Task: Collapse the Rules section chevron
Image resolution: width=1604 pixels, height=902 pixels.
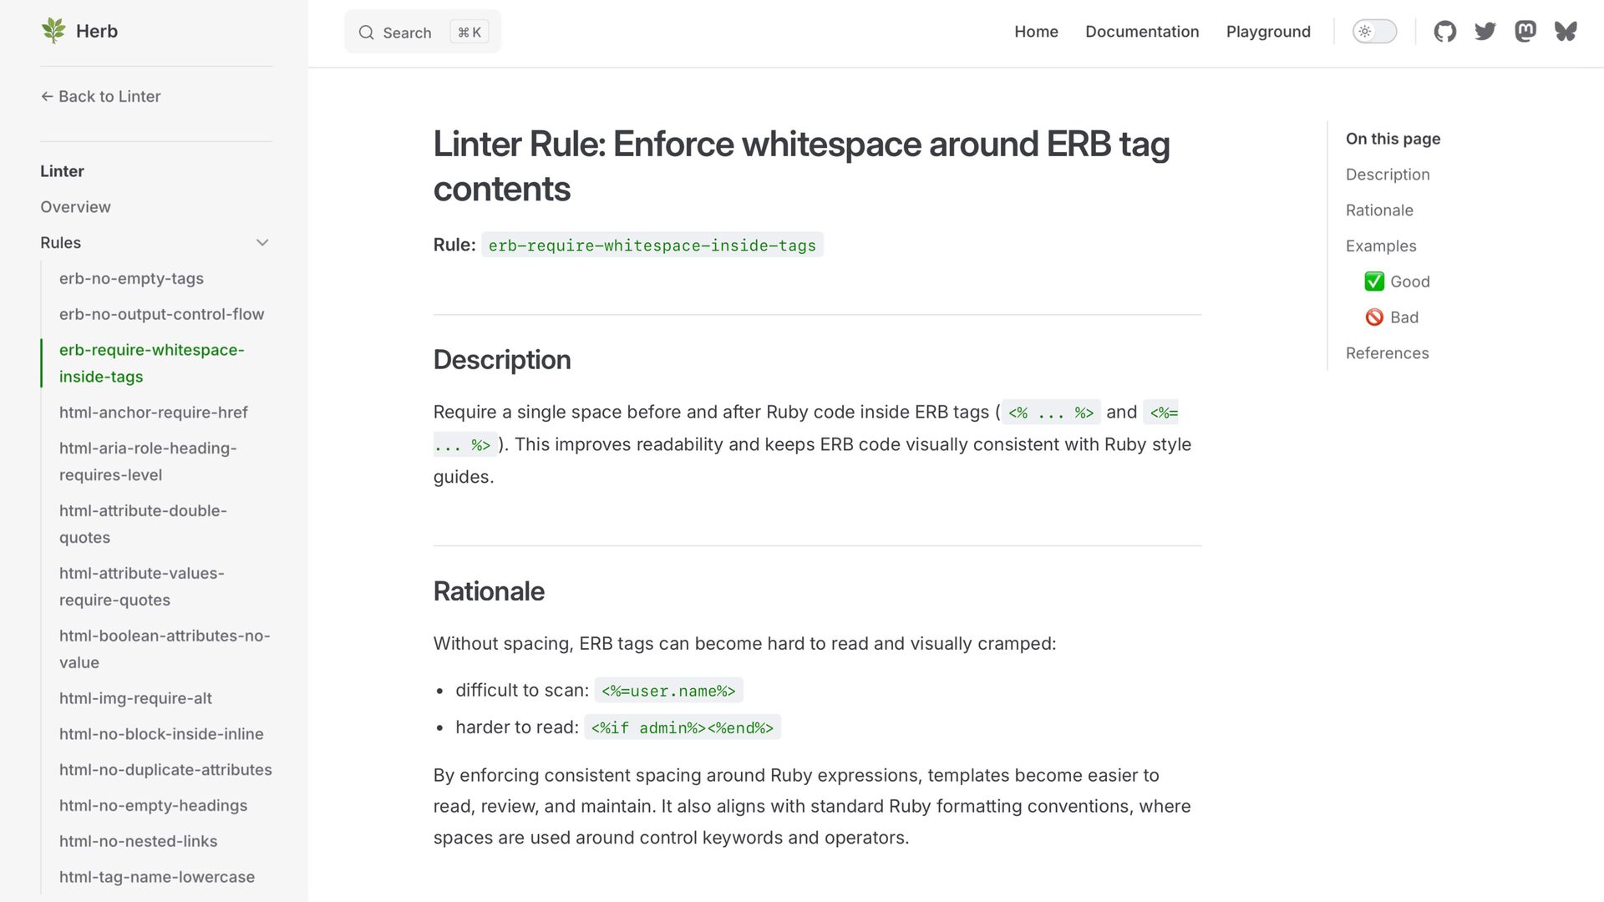Action: 262,243
